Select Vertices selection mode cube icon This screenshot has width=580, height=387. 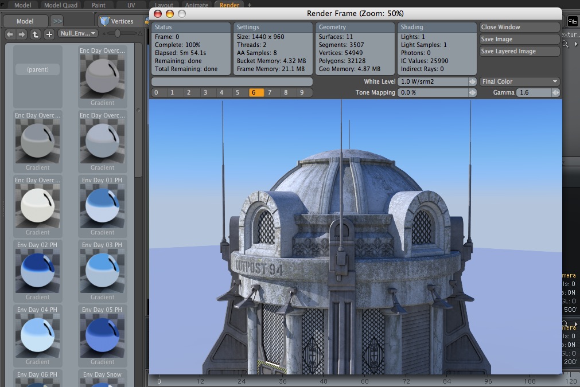click(105, 21)
